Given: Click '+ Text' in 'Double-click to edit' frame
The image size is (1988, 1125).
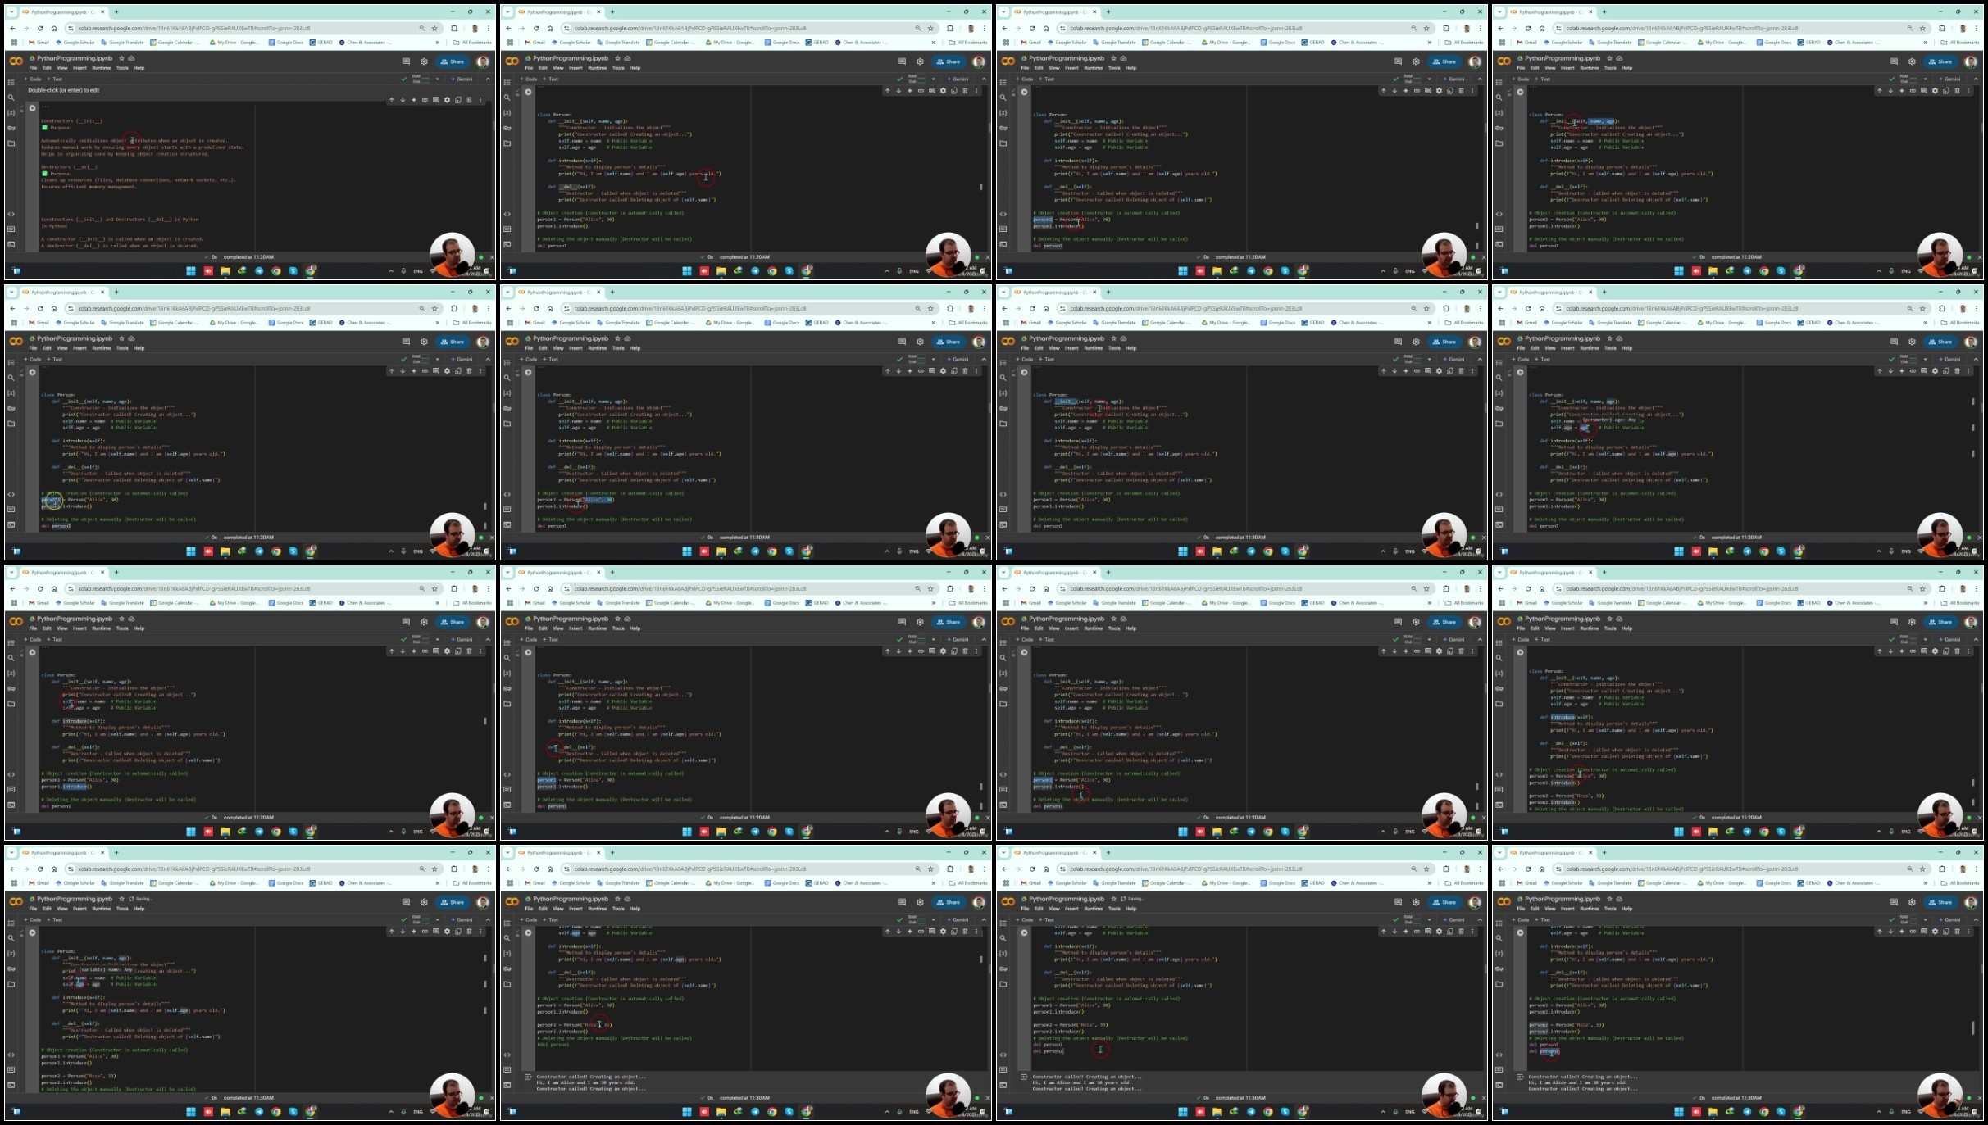Looking at the screenshot, I should point(55,79).
